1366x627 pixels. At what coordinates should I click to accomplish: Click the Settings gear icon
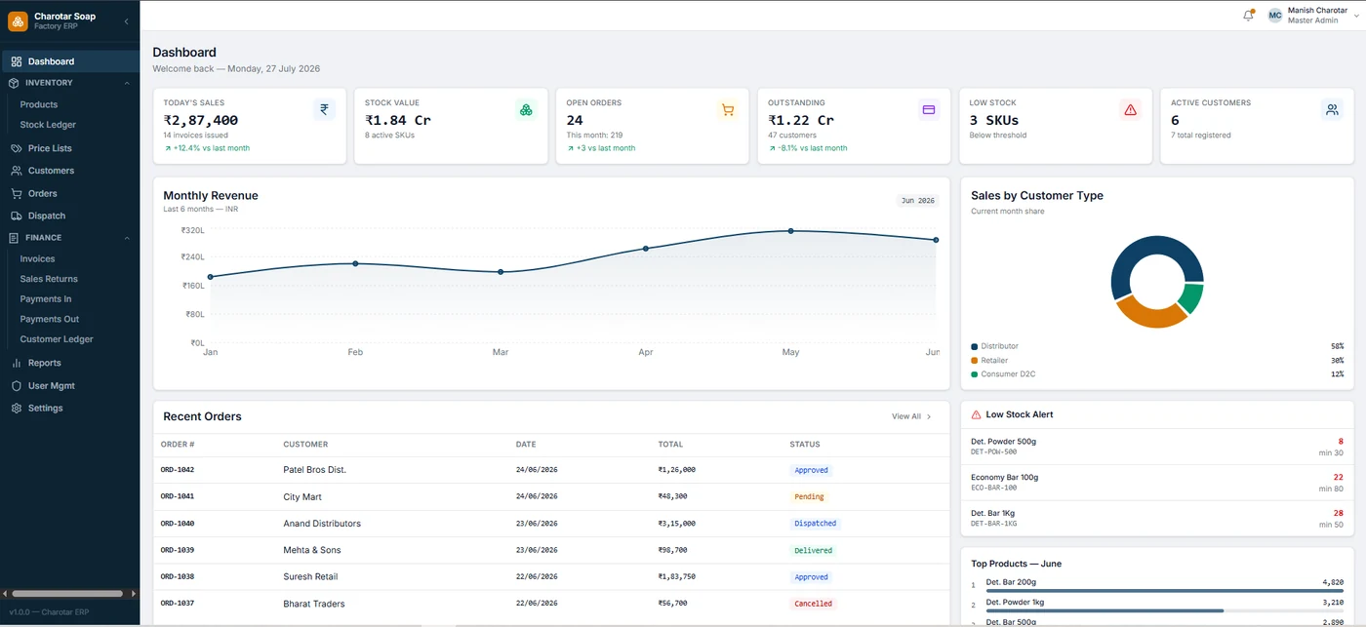[x=17, y=409]
